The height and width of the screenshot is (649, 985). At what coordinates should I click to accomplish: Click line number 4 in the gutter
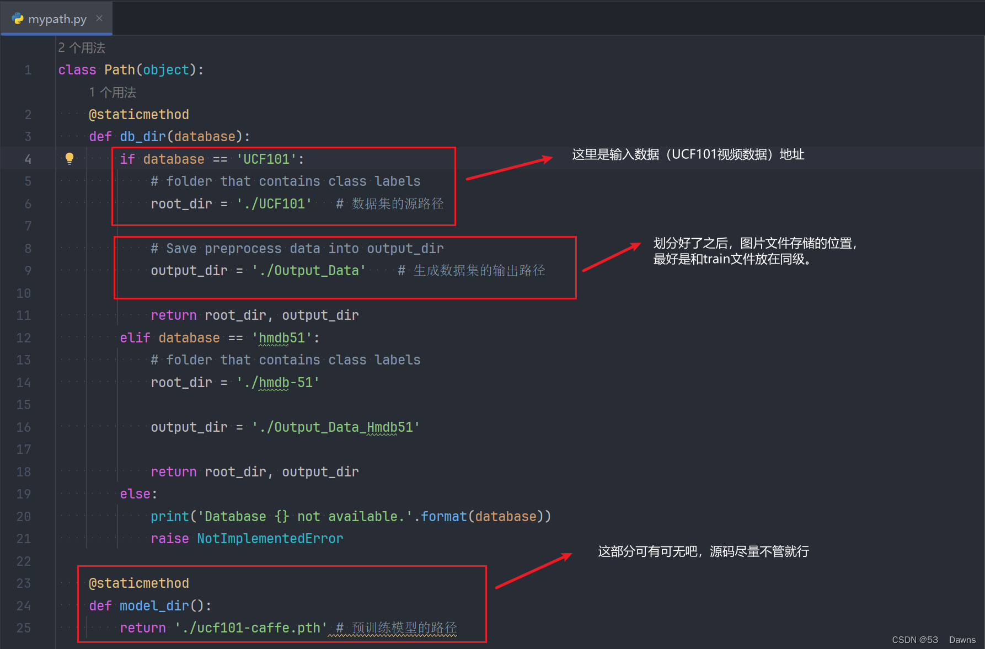[28, 158]
